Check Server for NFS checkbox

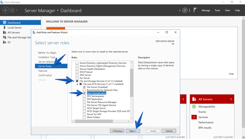84,114
